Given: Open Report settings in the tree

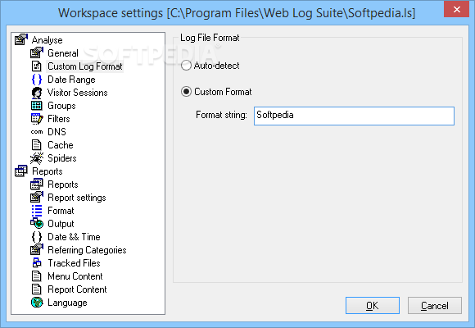Looking at the screenshot, I should click(77, 198).
